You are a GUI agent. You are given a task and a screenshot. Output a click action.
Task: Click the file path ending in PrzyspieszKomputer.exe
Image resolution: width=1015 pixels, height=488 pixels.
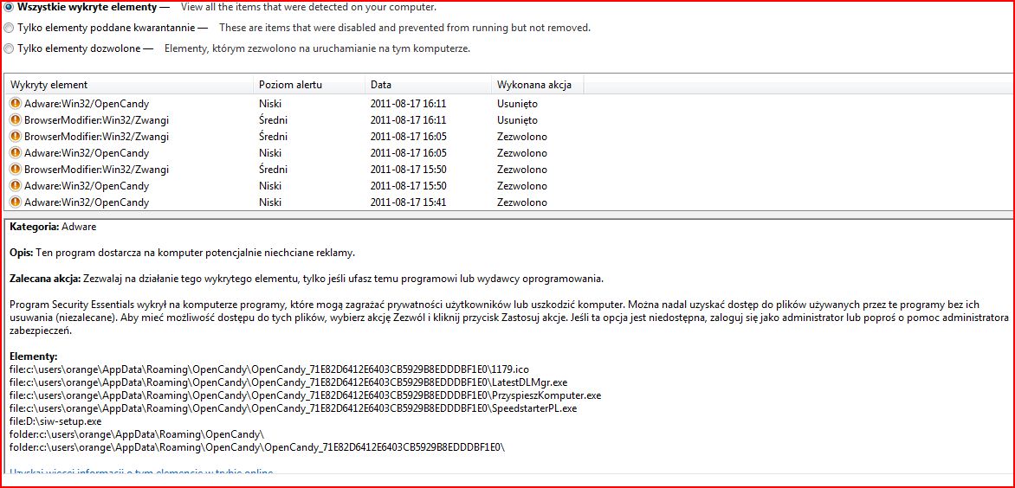pos(306,395)
